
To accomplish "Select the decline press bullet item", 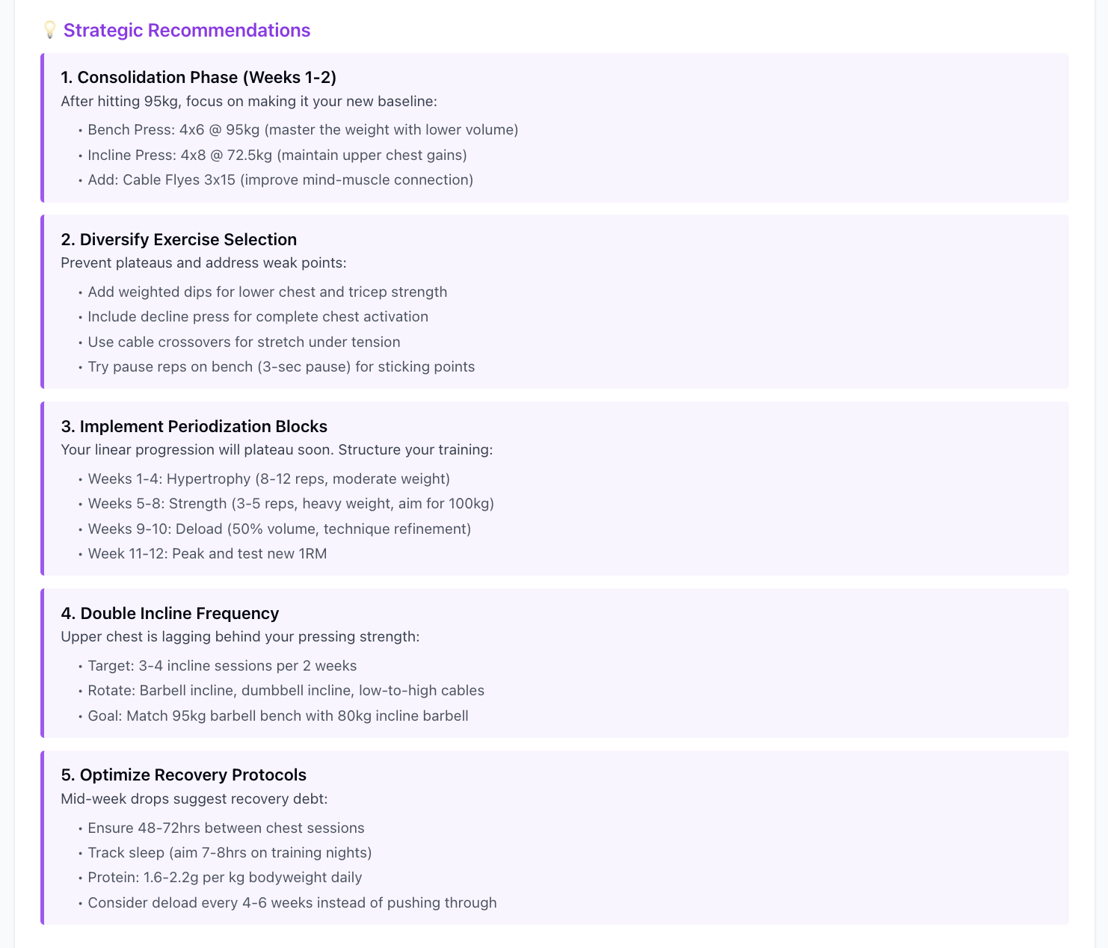I will 258,316.
